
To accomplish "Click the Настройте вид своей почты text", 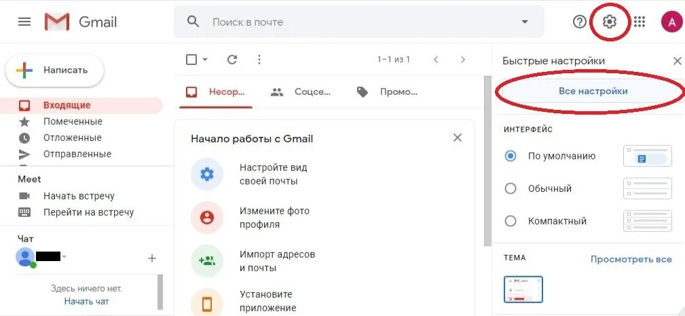I will [x=274, y=174].
